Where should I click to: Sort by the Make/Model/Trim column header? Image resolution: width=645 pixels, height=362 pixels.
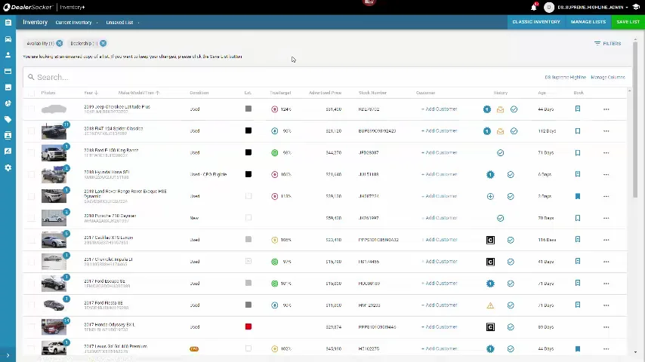click(x=139, y=93)
